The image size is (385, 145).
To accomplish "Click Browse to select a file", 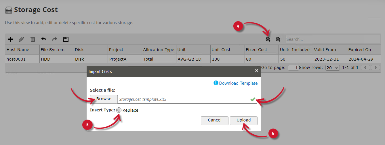I will [104, 99].
